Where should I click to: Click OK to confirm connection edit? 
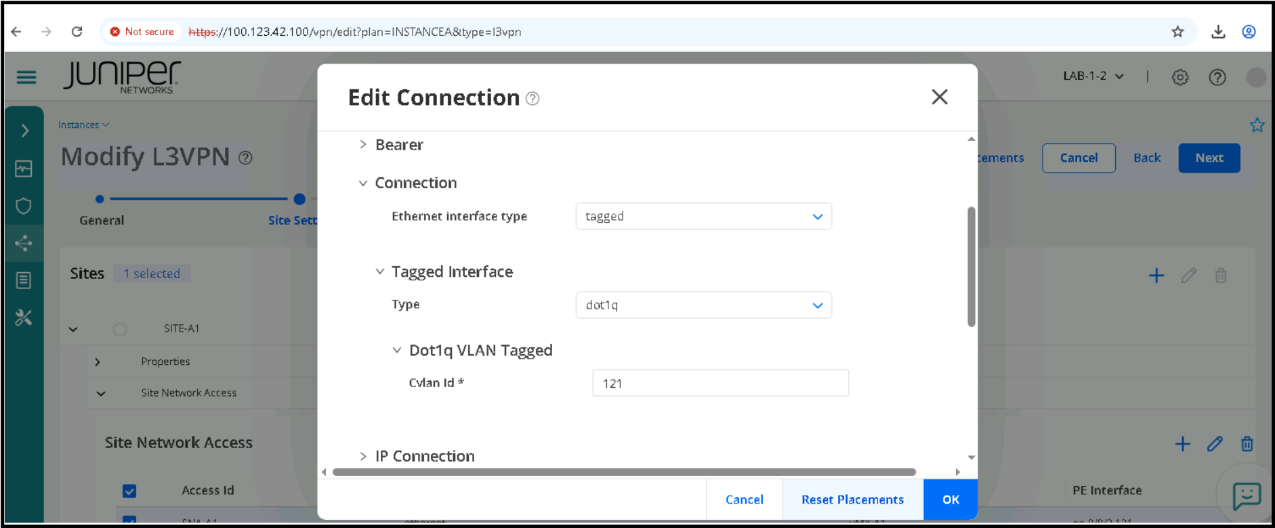tap(950, 500)
